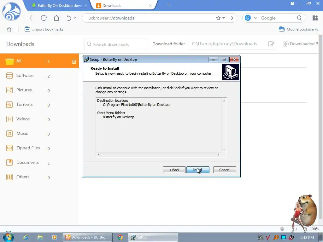Select the Software category
323x242 pixels.
(x=39, y=76)
